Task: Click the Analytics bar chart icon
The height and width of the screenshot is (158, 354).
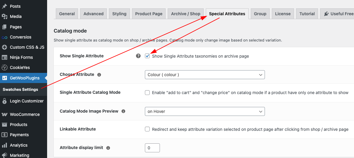Action: click(x=4, y=145)
